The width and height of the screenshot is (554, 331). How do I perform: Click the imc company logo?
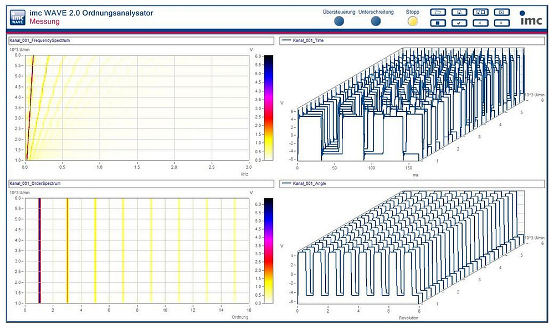(531, 18)
